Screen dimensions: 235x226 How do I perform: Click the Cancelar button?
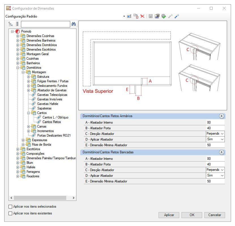pyautogui.click(x=215, y=215)
